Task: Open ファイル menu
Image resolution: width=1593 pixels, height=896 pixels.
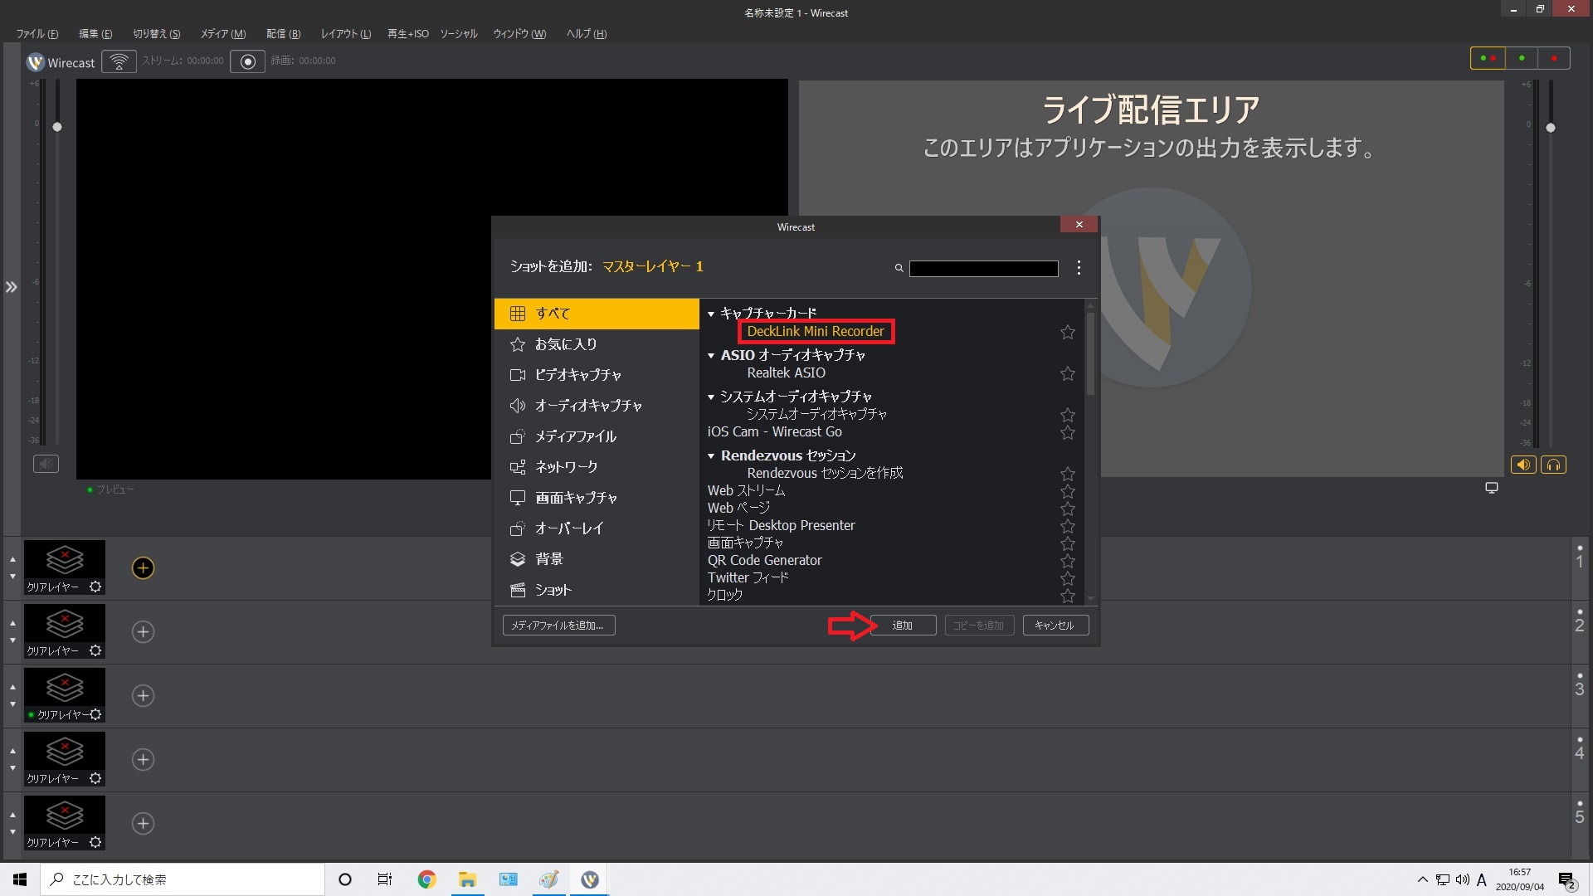Action: click(x=37, y=34)
